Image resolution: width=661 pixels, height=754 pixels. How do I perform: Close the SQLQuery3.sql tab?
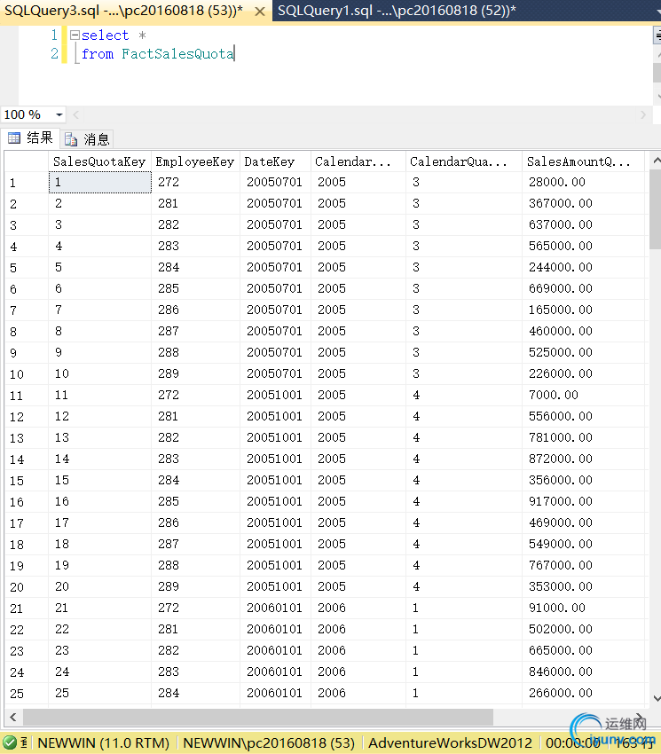tap(260, 12)
